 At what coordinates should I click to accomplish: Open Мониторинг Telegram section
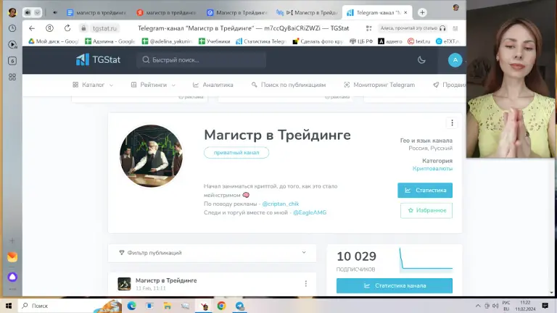point(379,85)
